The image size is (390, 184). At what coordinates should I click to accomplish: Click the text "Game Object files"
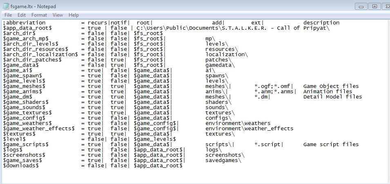pyautogui.click(x=331, y=86)
